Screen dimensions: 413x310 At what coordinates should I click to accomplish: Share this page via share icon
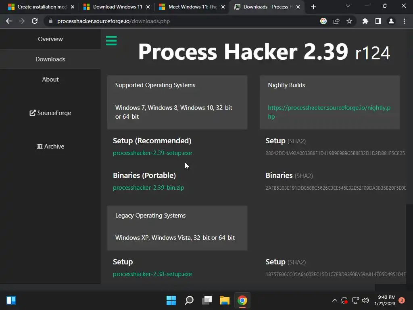[x=336, y=21]
